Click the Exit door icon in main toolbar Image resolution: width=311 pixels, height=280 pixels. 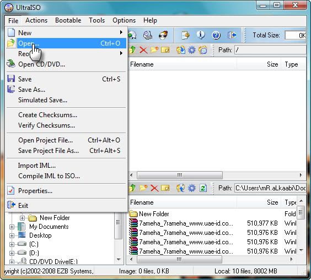[x=232, y=35]
